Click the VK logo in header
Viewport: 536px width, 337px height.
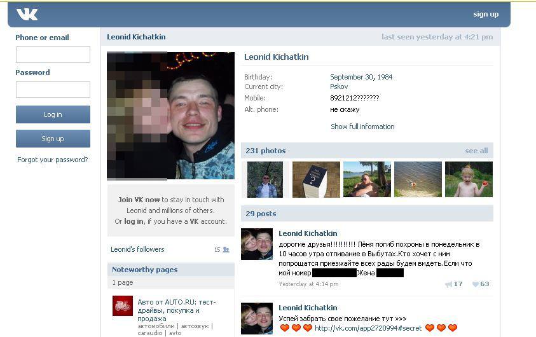pos(27,15)
